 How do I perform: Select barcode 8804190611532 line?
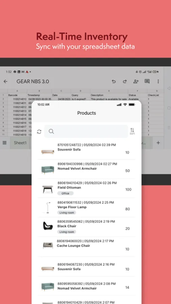click(86, 202)
